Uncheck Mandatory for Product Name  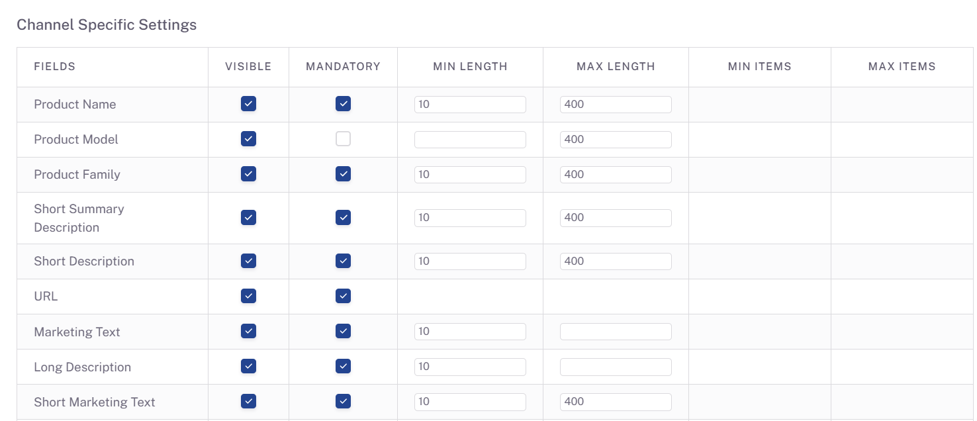[343, 104]
